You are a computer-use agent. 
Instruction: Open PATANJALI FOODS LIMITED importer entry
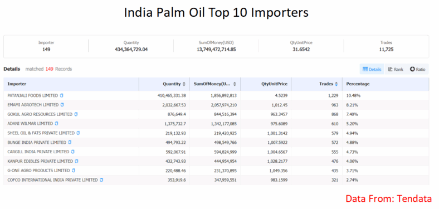33,95
